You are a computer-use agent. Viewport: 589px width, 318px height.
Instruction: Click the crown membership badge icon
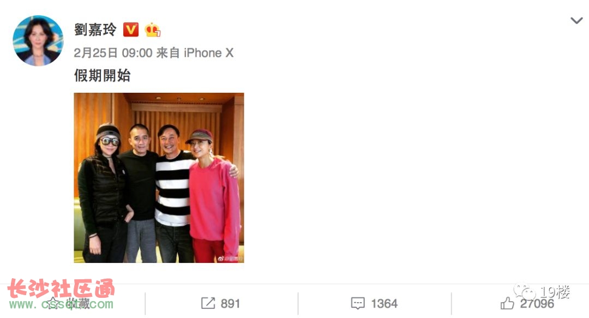tap(152, 29)
